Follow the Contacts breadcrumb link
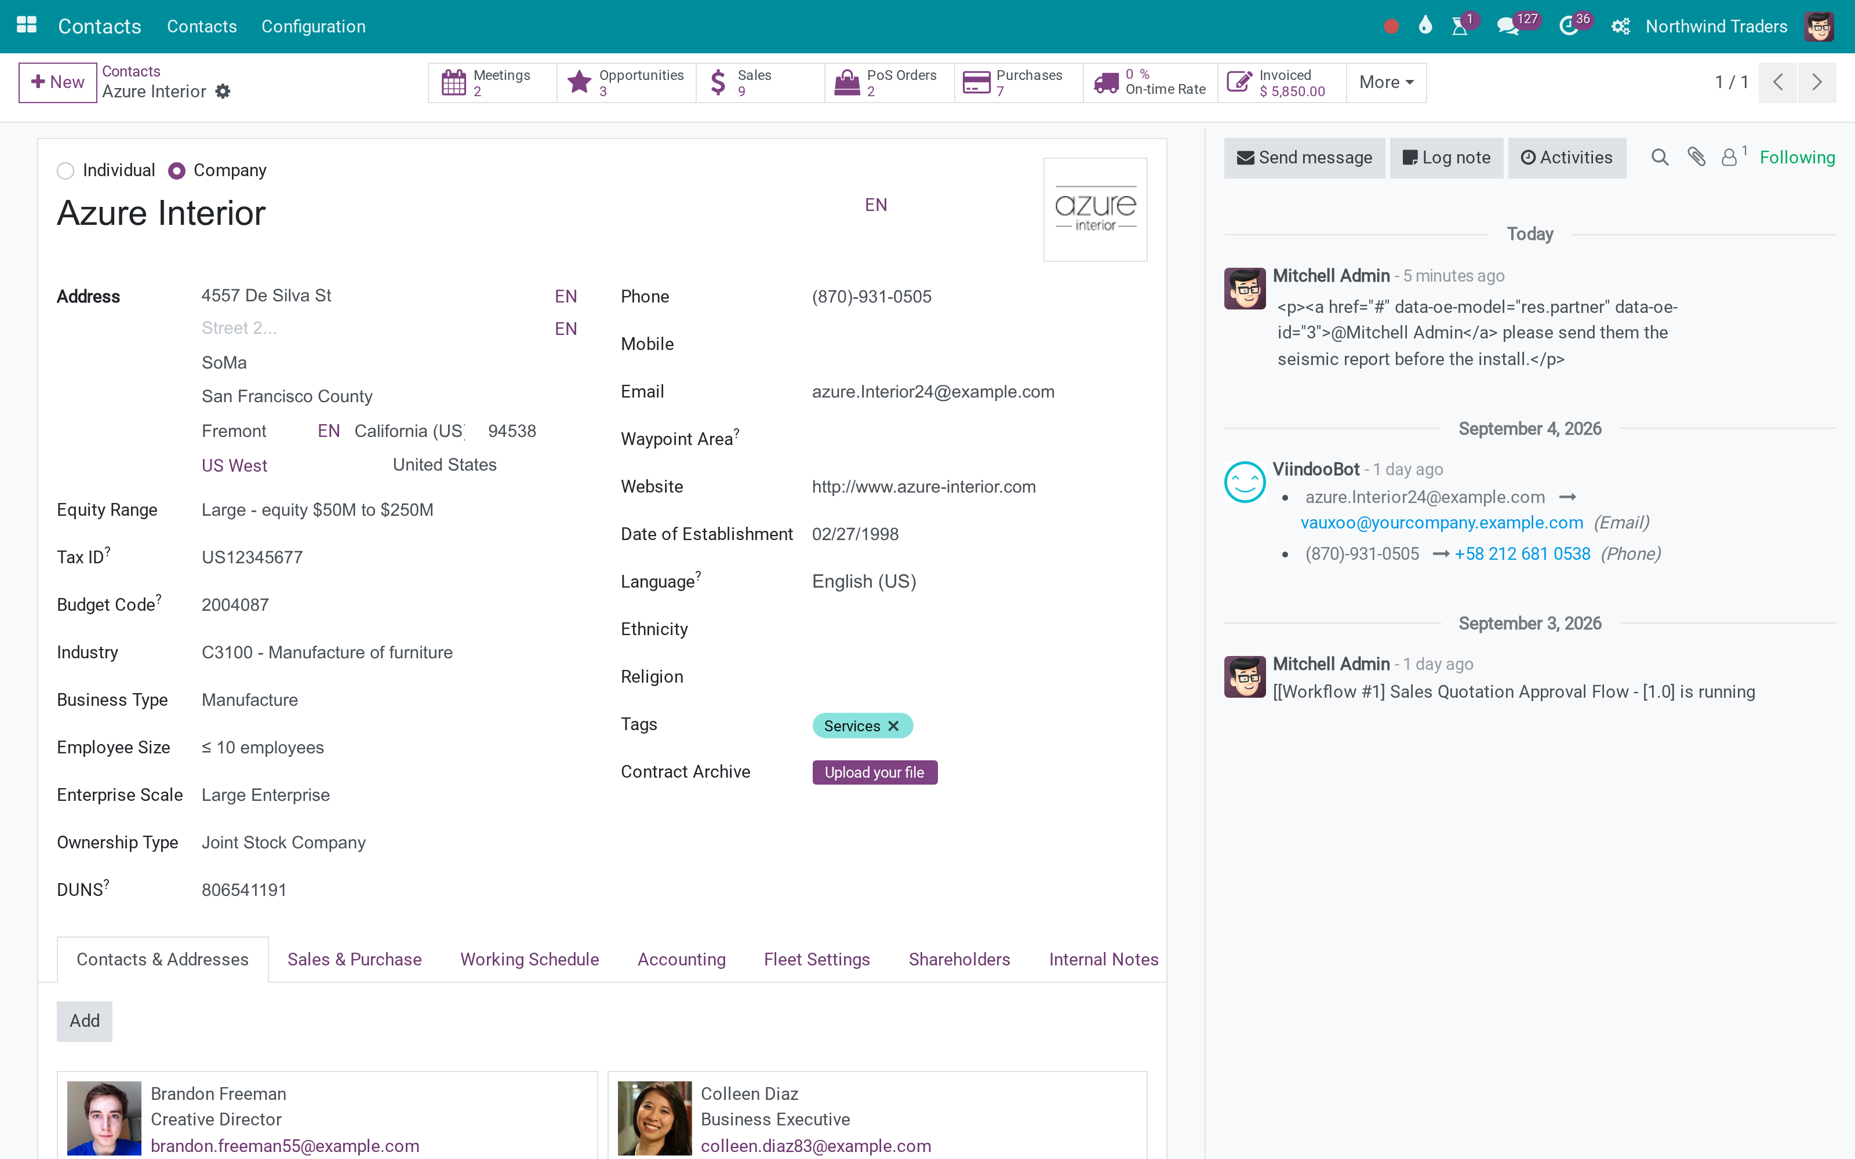The width and height of the screenshot is (1855, 1159). [131, 71]
